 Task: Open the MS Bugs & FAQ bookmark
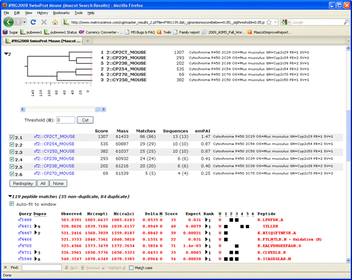tap(140, 32)
